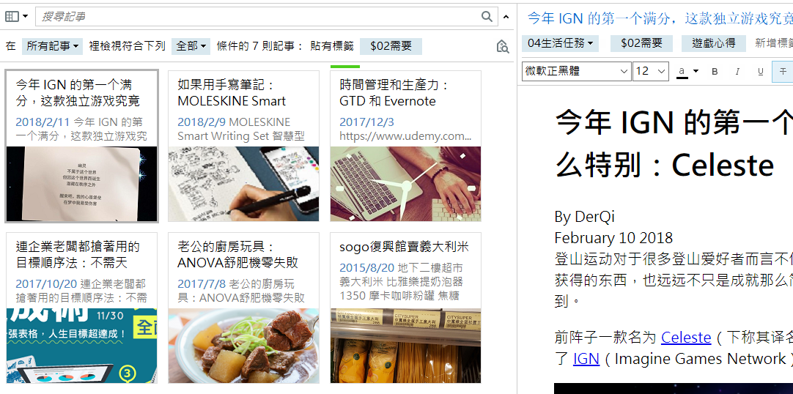793x394 pixels.
Task: Toggle italic formatting
Action: tap(737, 72)
